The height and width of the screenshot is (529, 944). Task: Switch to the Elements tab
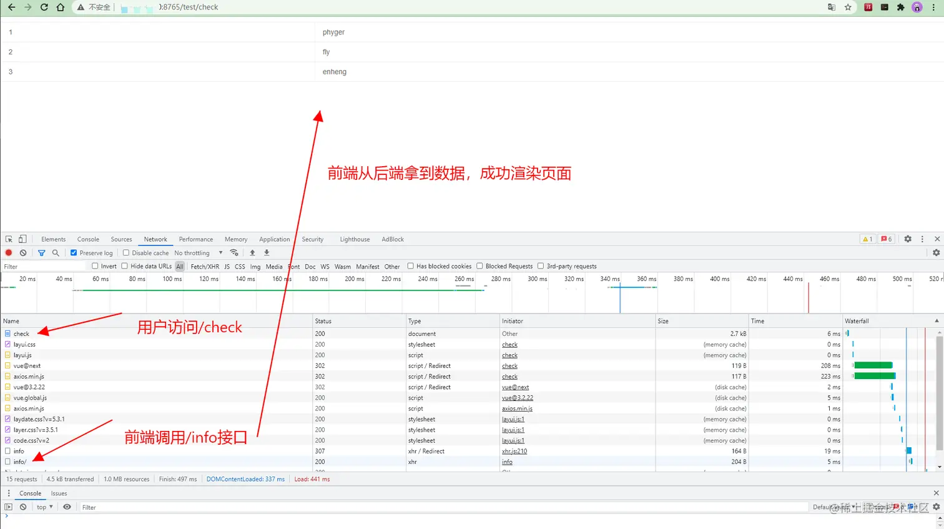[54, 239]
